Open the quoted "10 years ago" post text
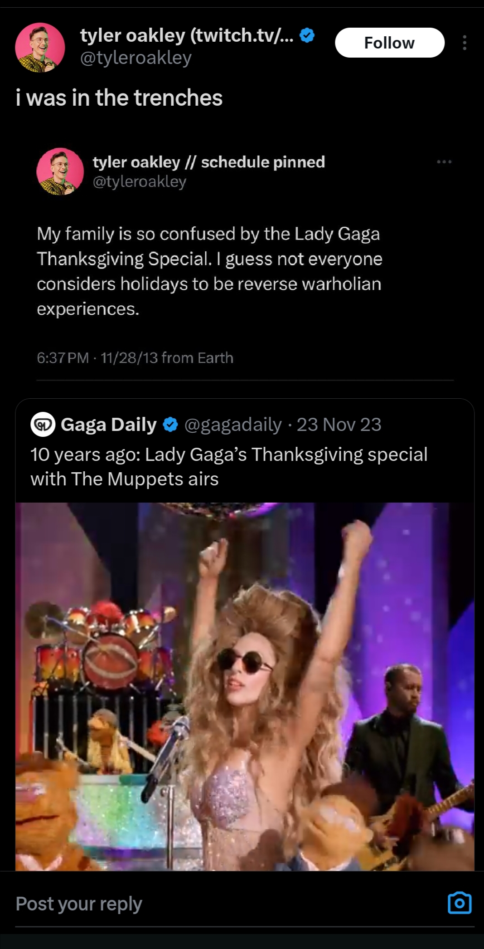The width and height of the screenshot is (484, 949). coord(229,466)
